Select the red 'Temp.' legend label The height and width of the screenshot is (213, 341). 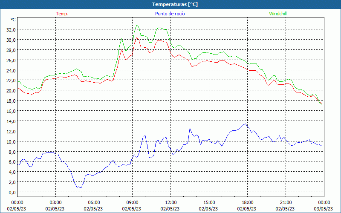(x=62, y=14)
